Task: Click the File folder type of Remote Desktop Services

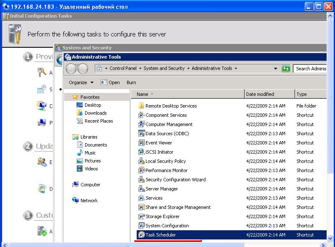Action: coord(306,106)
